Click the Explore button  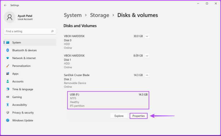[x=119, y=116]
